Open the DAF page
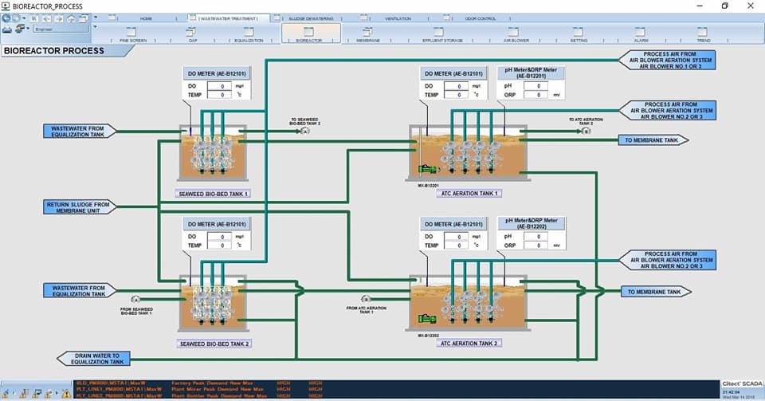The image size is (765, 401). pos(193,34)
